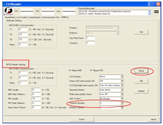Close the CtrlReader window via X
The image size is (163, 125).
click(x=158, y=4)
